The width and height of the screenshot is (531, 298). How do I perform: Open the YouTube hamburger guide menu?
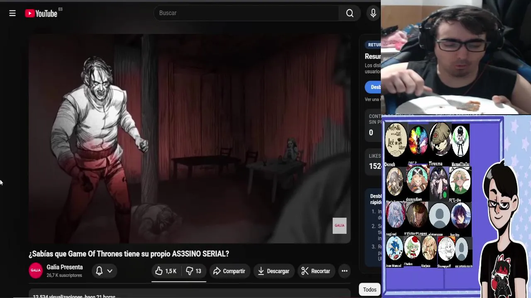point(12,13)
